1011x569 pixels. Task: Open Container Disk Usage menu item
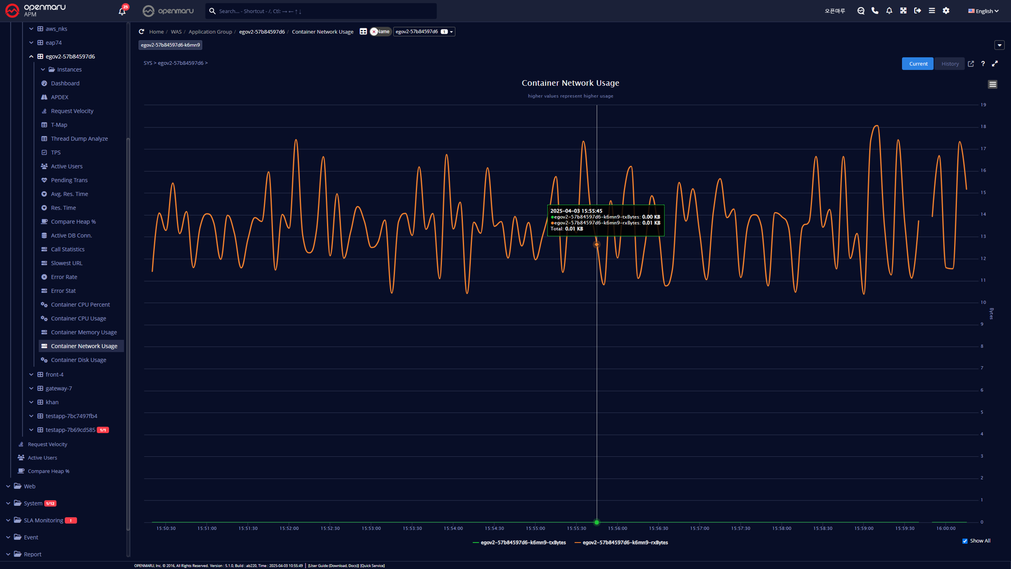click(78, 360)
